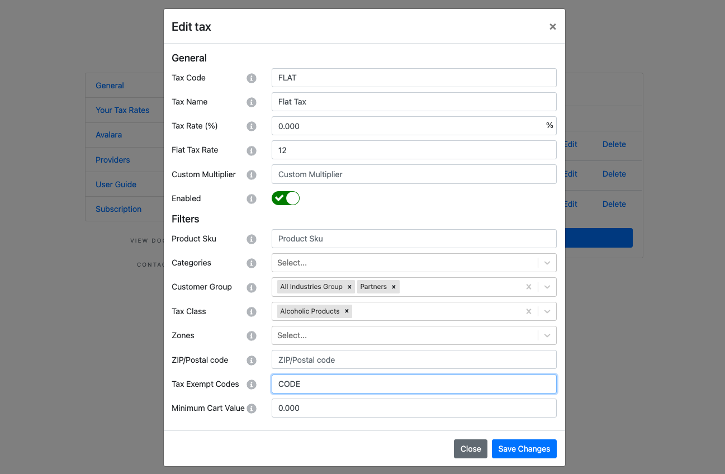Expand the Customer Group dropdown arrow
This screenshot has height=474, width=725.
pos(547,287)
